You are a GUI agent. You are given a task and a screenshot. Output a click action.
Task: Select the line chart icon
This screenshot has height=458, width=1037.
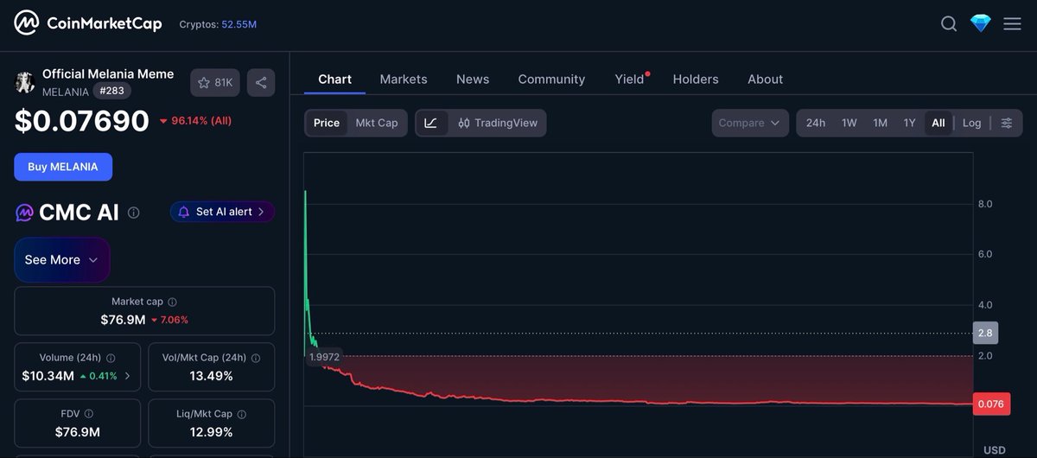pyautogui.click(x=430, y=123)
